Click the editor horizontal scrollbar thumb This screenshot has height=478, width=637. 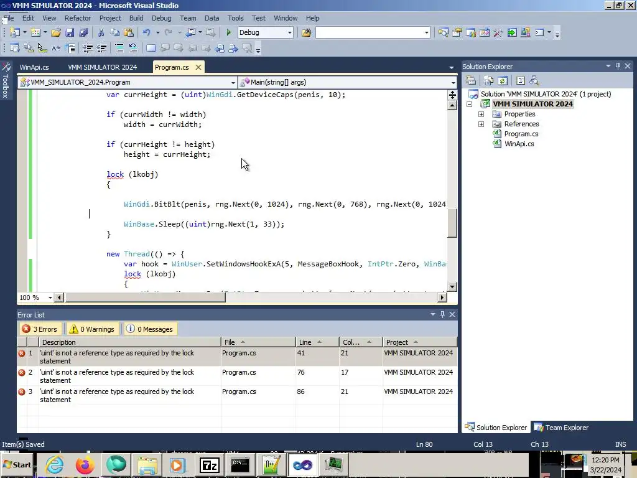pos(146,298)
